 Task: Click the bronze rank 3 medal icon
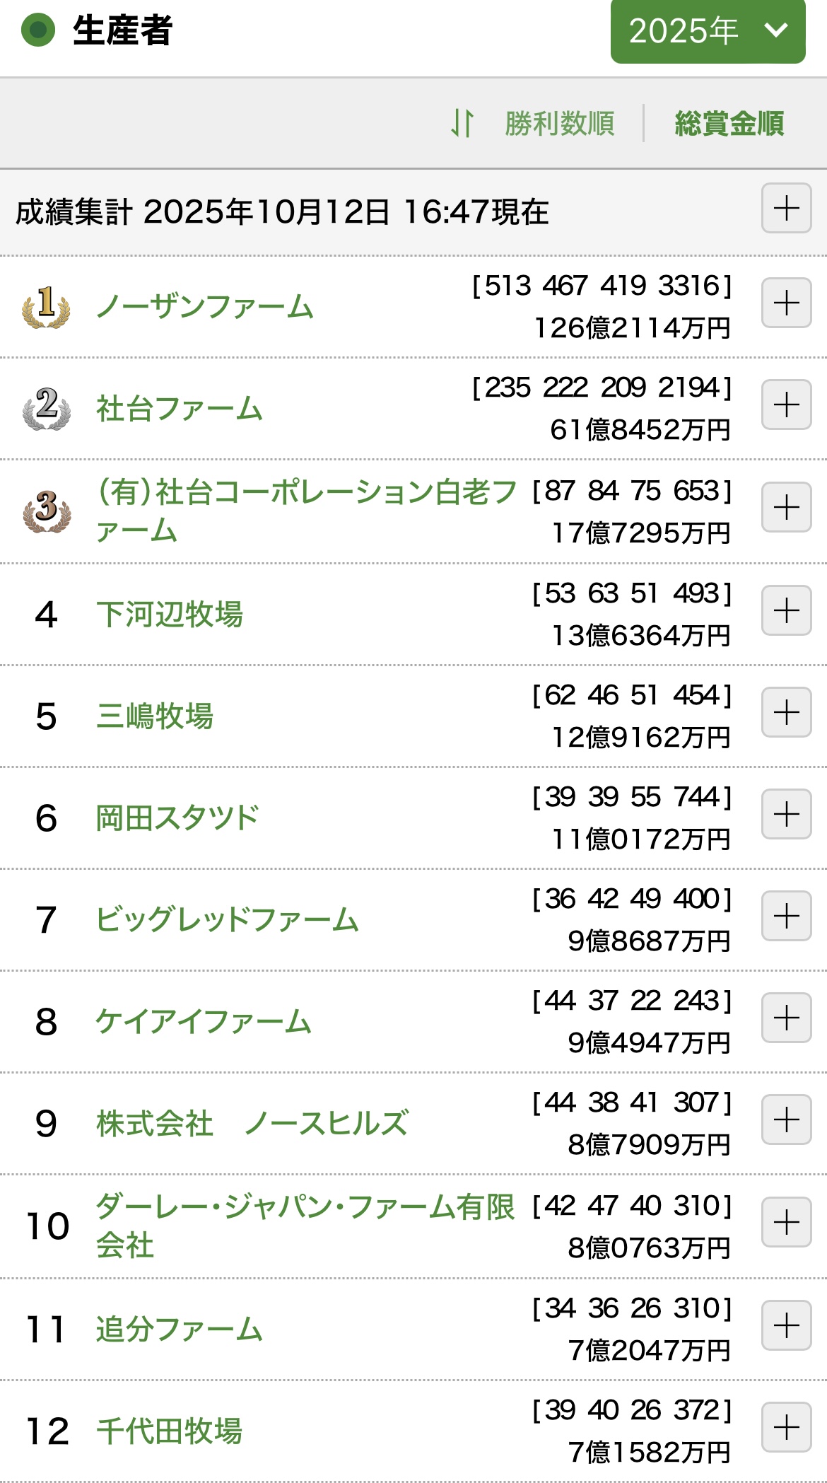tap(46, 511)
